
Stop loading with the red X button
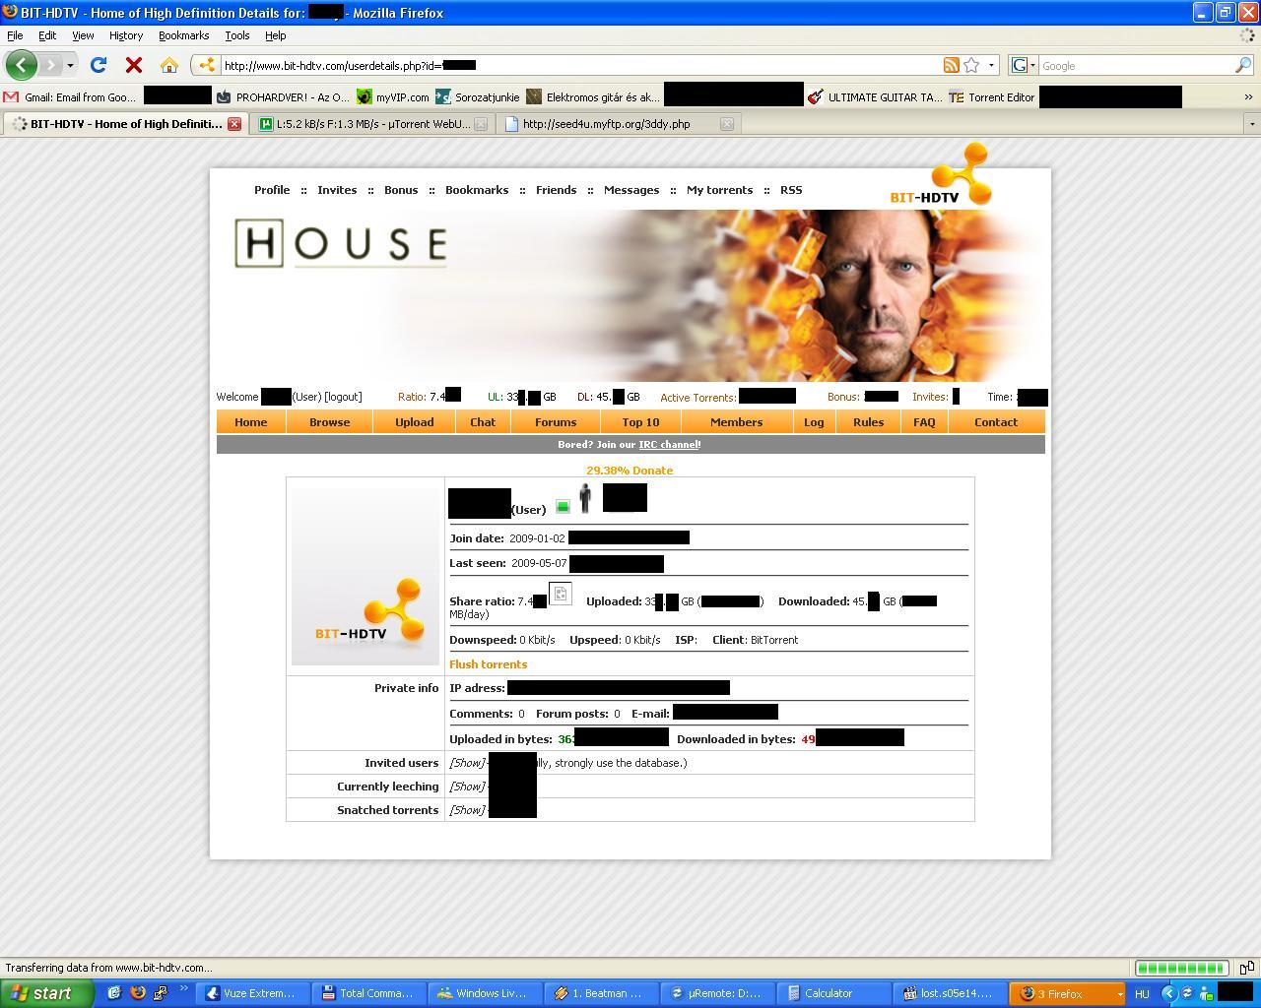click(x=134, y=65)
